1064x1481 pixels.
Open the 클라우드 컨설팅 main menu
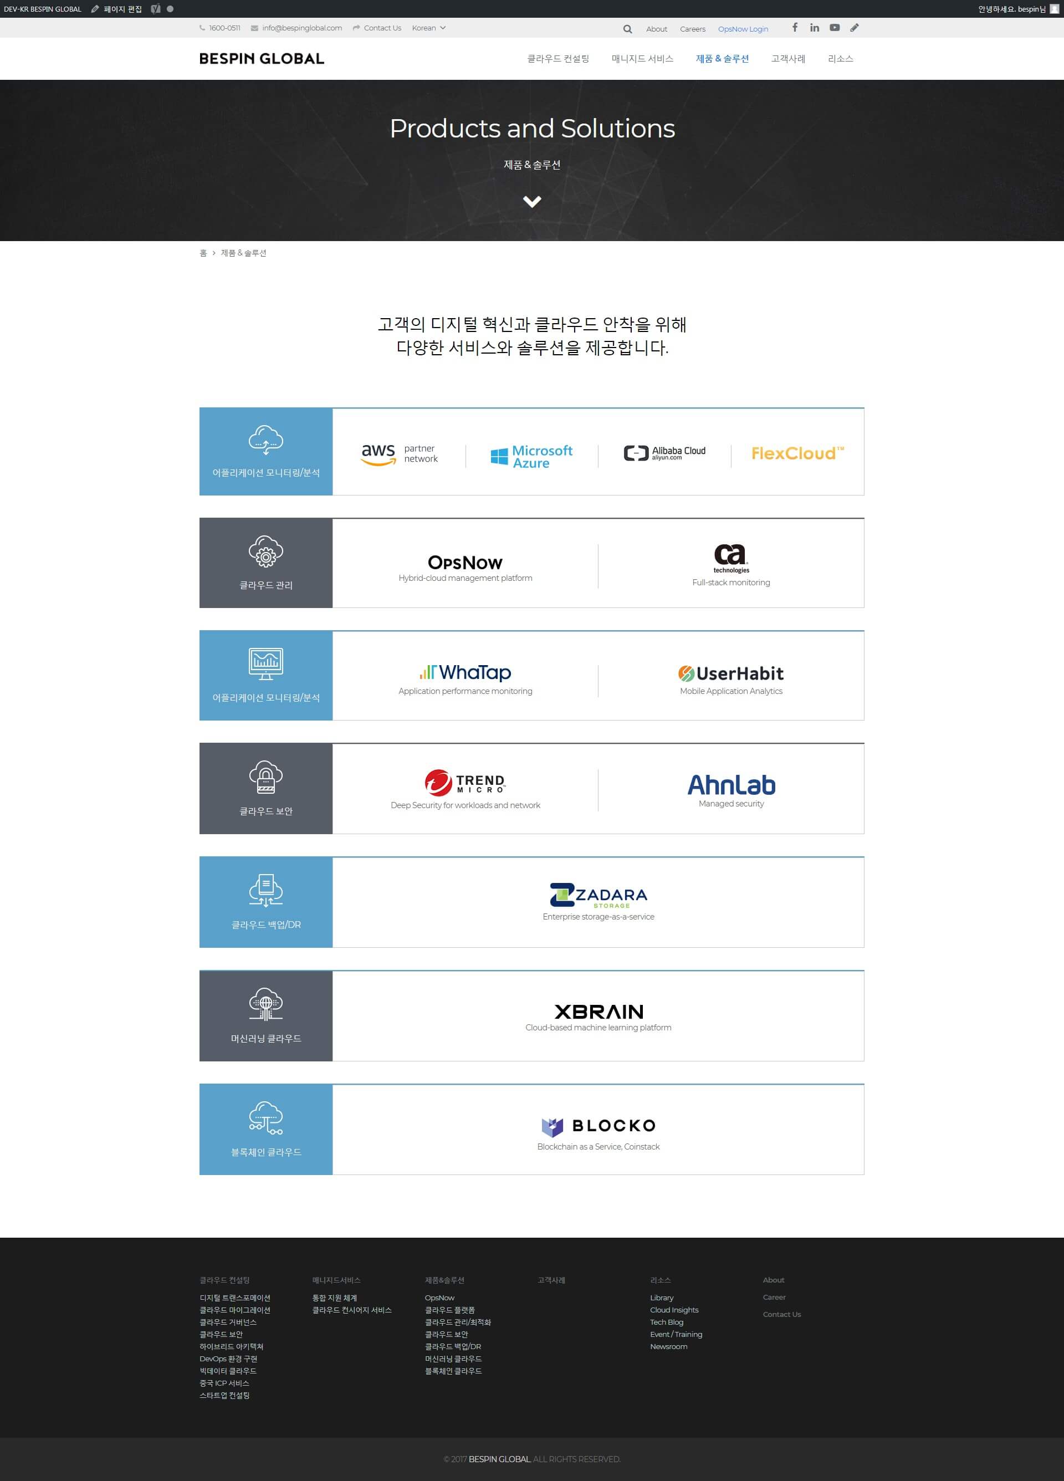[558, 59]
